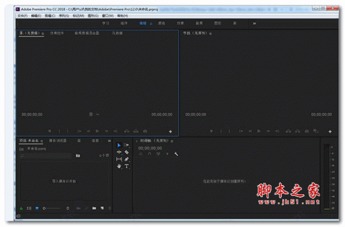Play in Source monitor
Image resolution: width=345 pixels, height=227 pixels.
[97, 131]
